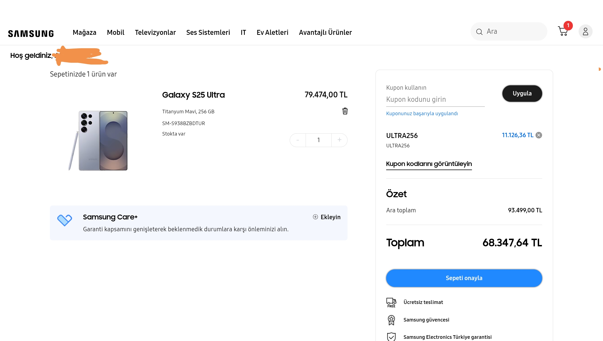Open the Televizyonlar menu
This screenshot has width=603, height=341.
point(155,32)
